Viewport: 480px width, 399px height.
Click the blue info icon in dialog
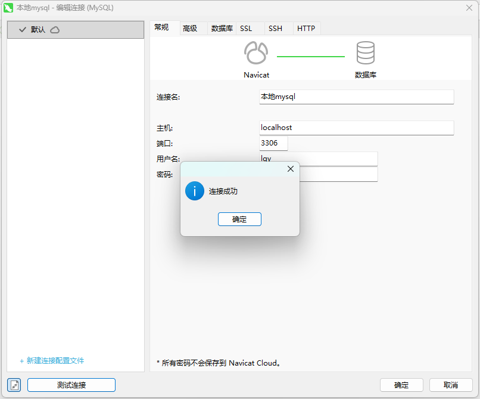tap(195, 191)
